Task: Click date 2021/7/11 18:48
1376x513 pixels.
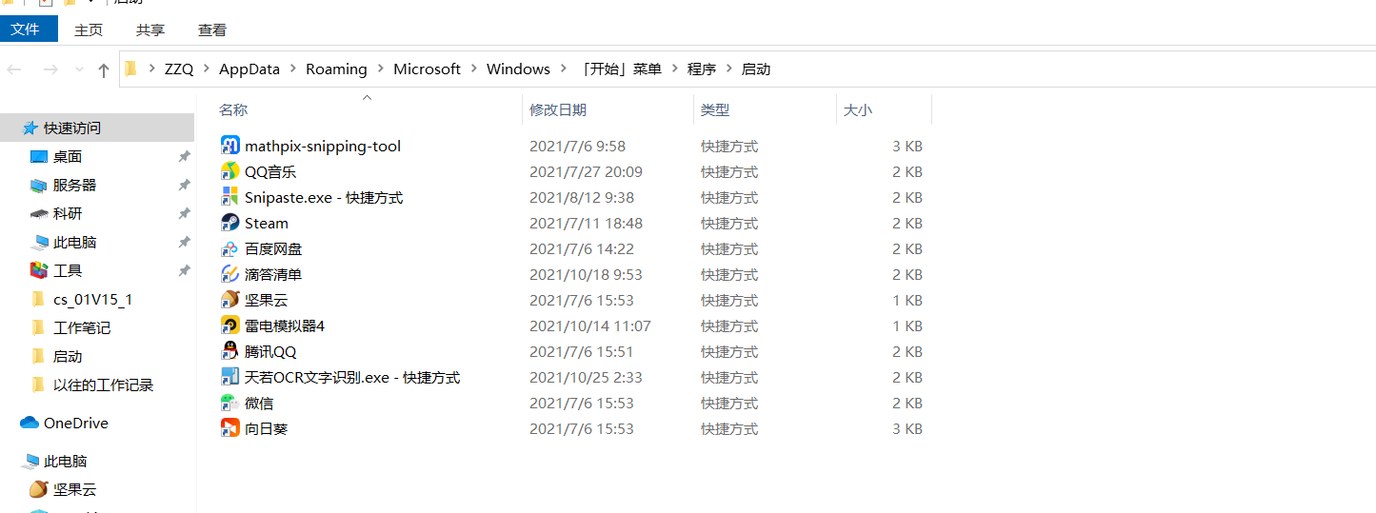Action: 586,223
